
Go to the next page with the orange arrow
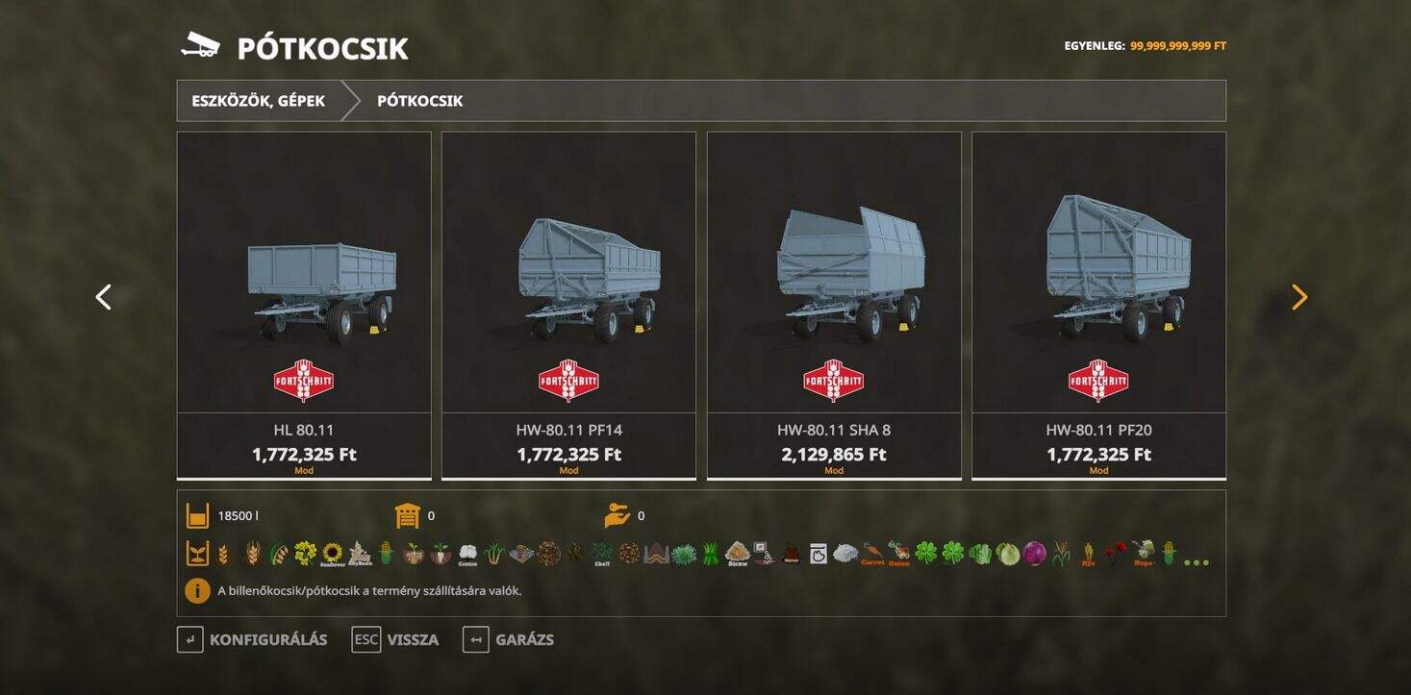1299,297
